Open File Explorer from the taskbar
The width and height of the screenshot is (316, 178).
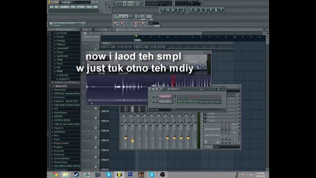66,175
